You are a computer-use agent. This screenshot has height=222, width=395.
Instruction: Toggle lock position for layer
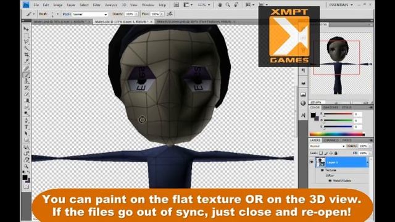tap(331, 153)
